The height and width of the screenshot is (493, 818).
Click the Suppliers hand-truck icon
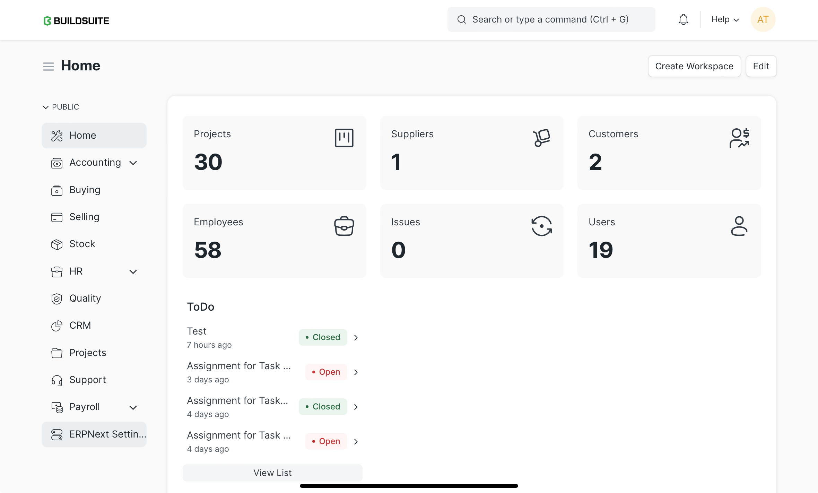(541, 138)
